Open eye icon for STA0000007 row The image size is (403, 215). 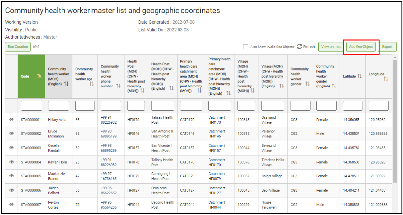point(11,204)
